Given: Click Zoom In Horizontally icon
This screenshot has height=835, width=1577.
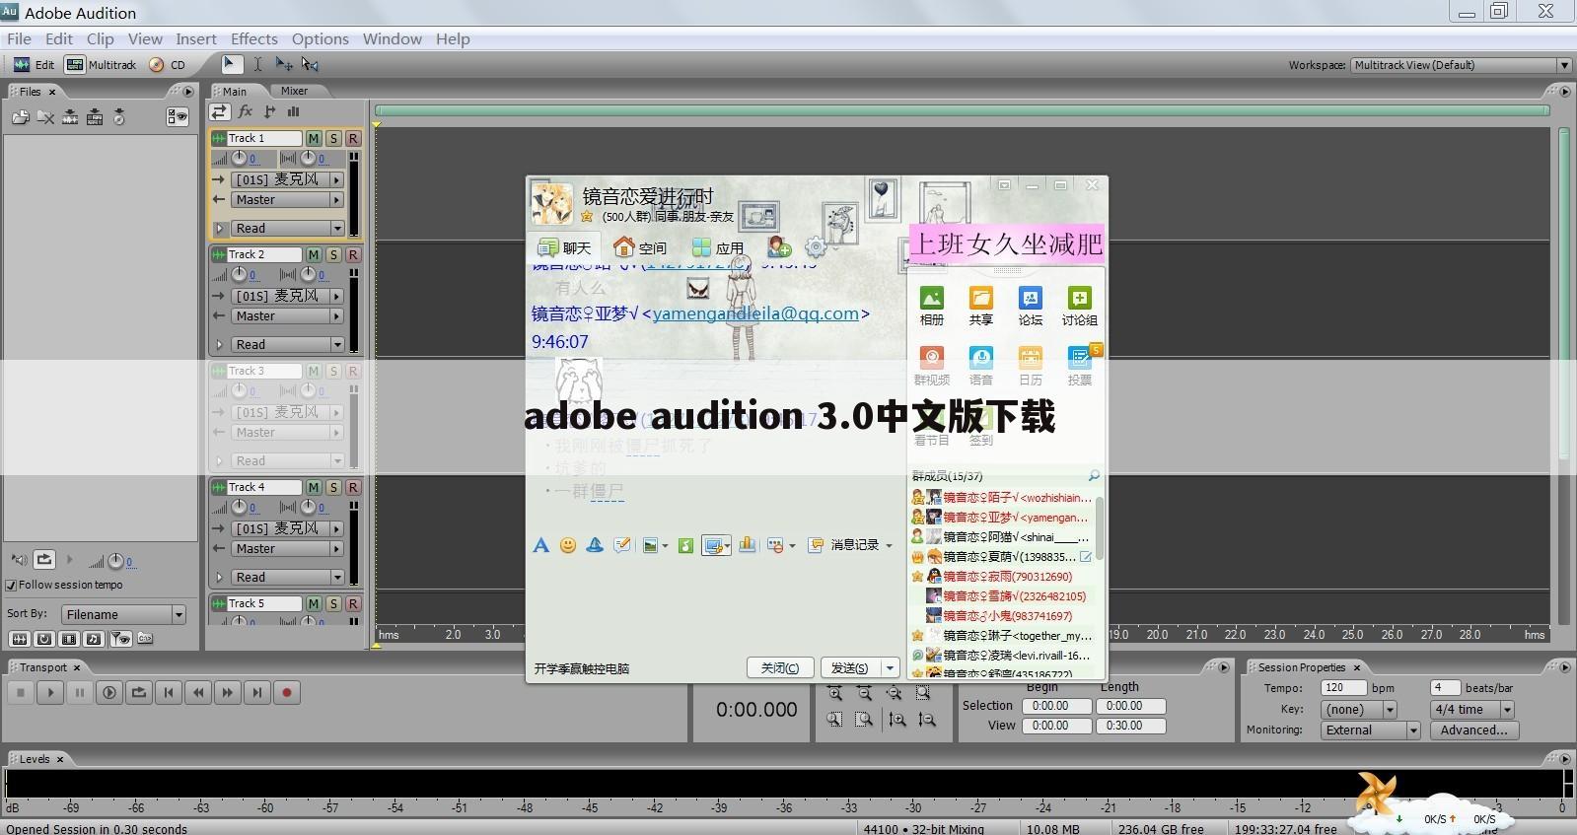Looking at the screenshot, I should click(835, 693).
